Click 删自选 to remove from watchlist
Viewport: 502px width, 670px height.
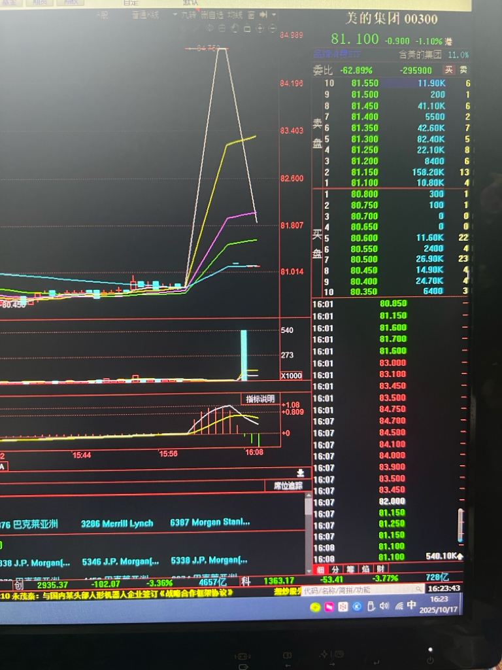pos(212,16)
